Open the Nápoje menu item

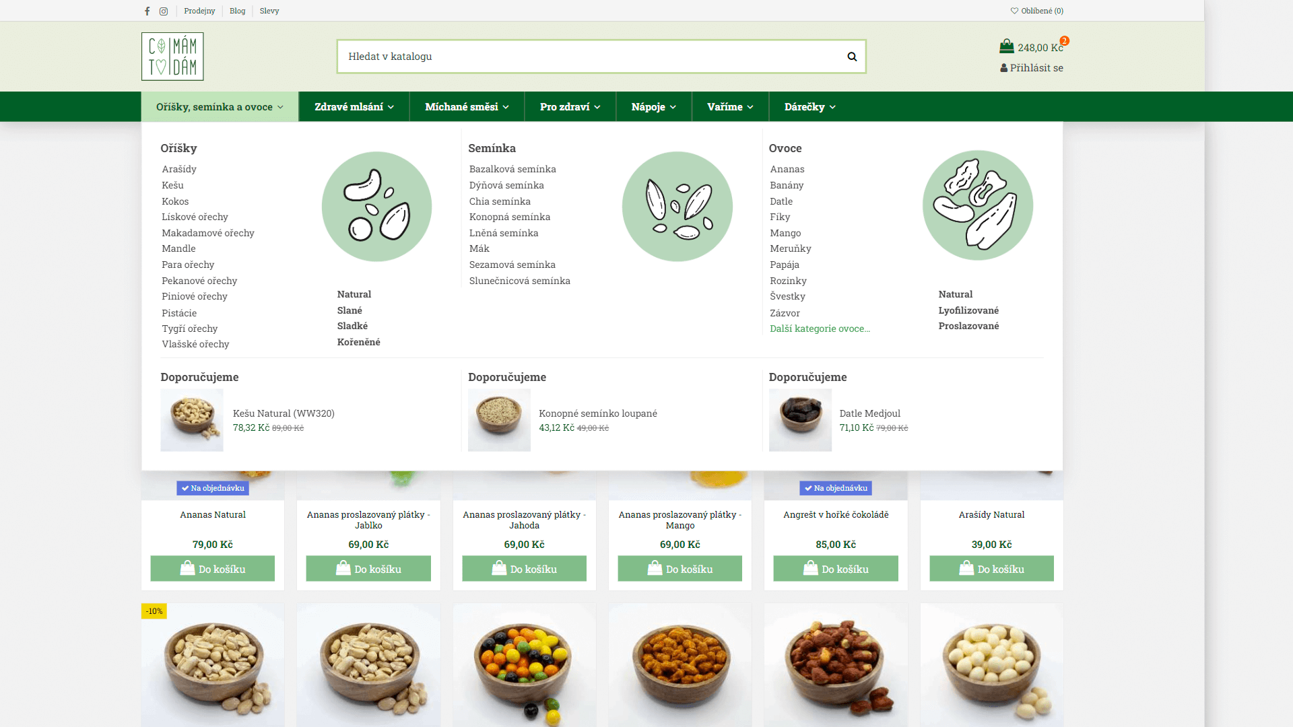tap(653, 106)
